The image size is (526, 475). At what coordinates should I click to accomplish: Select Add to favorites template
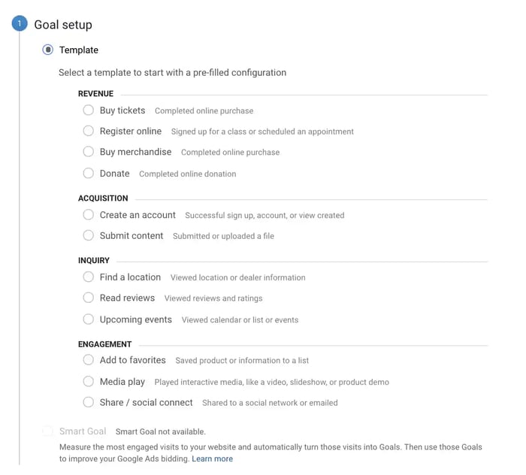point(89,360)
